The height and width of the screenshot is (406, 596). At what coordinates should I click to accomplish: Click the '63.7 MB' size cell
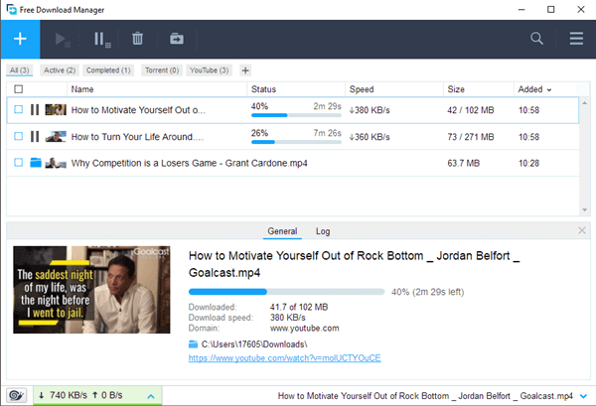tap(463, 163)
